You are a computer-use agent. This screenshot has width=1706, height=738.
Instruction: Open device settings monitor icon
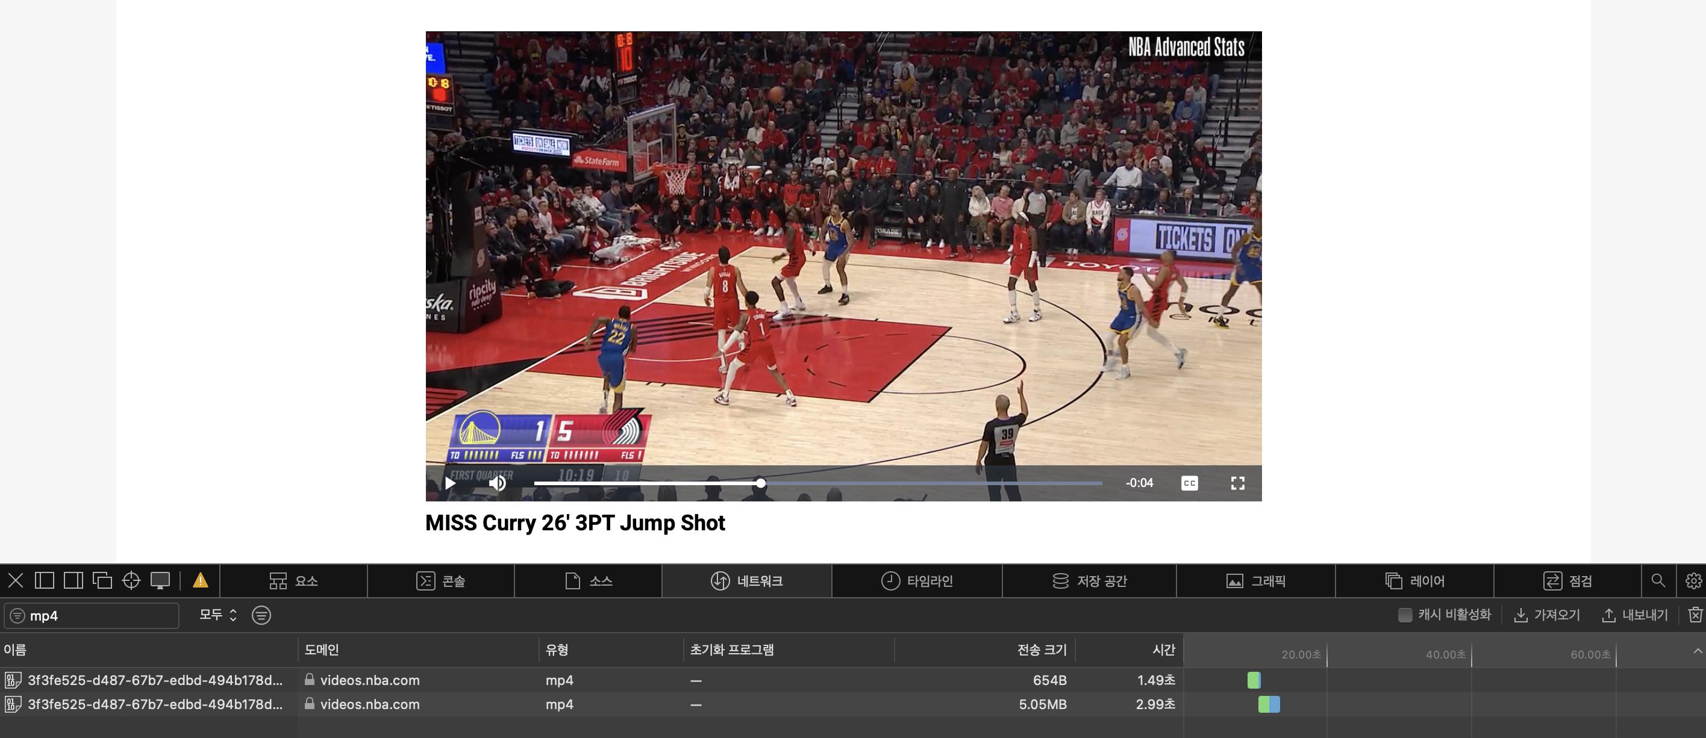pos(160,580)
